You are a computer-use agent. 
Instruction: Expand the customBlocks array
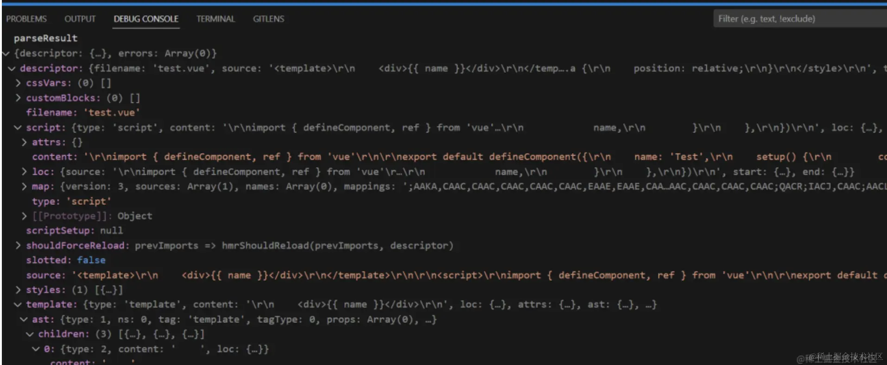18,98
